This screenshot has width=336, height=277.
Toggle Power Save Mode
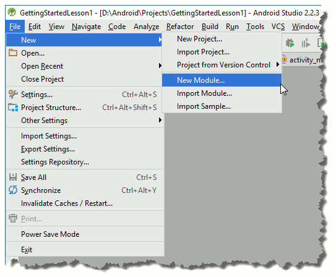(x=85, y=234)
